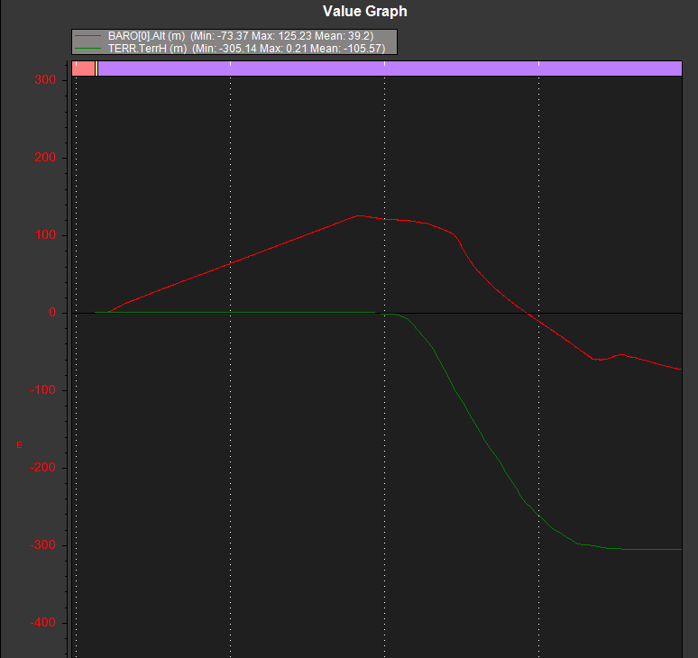Click the -200 y-axis label
The width and height of the screenshot is (698, 658).
(42, 467)
